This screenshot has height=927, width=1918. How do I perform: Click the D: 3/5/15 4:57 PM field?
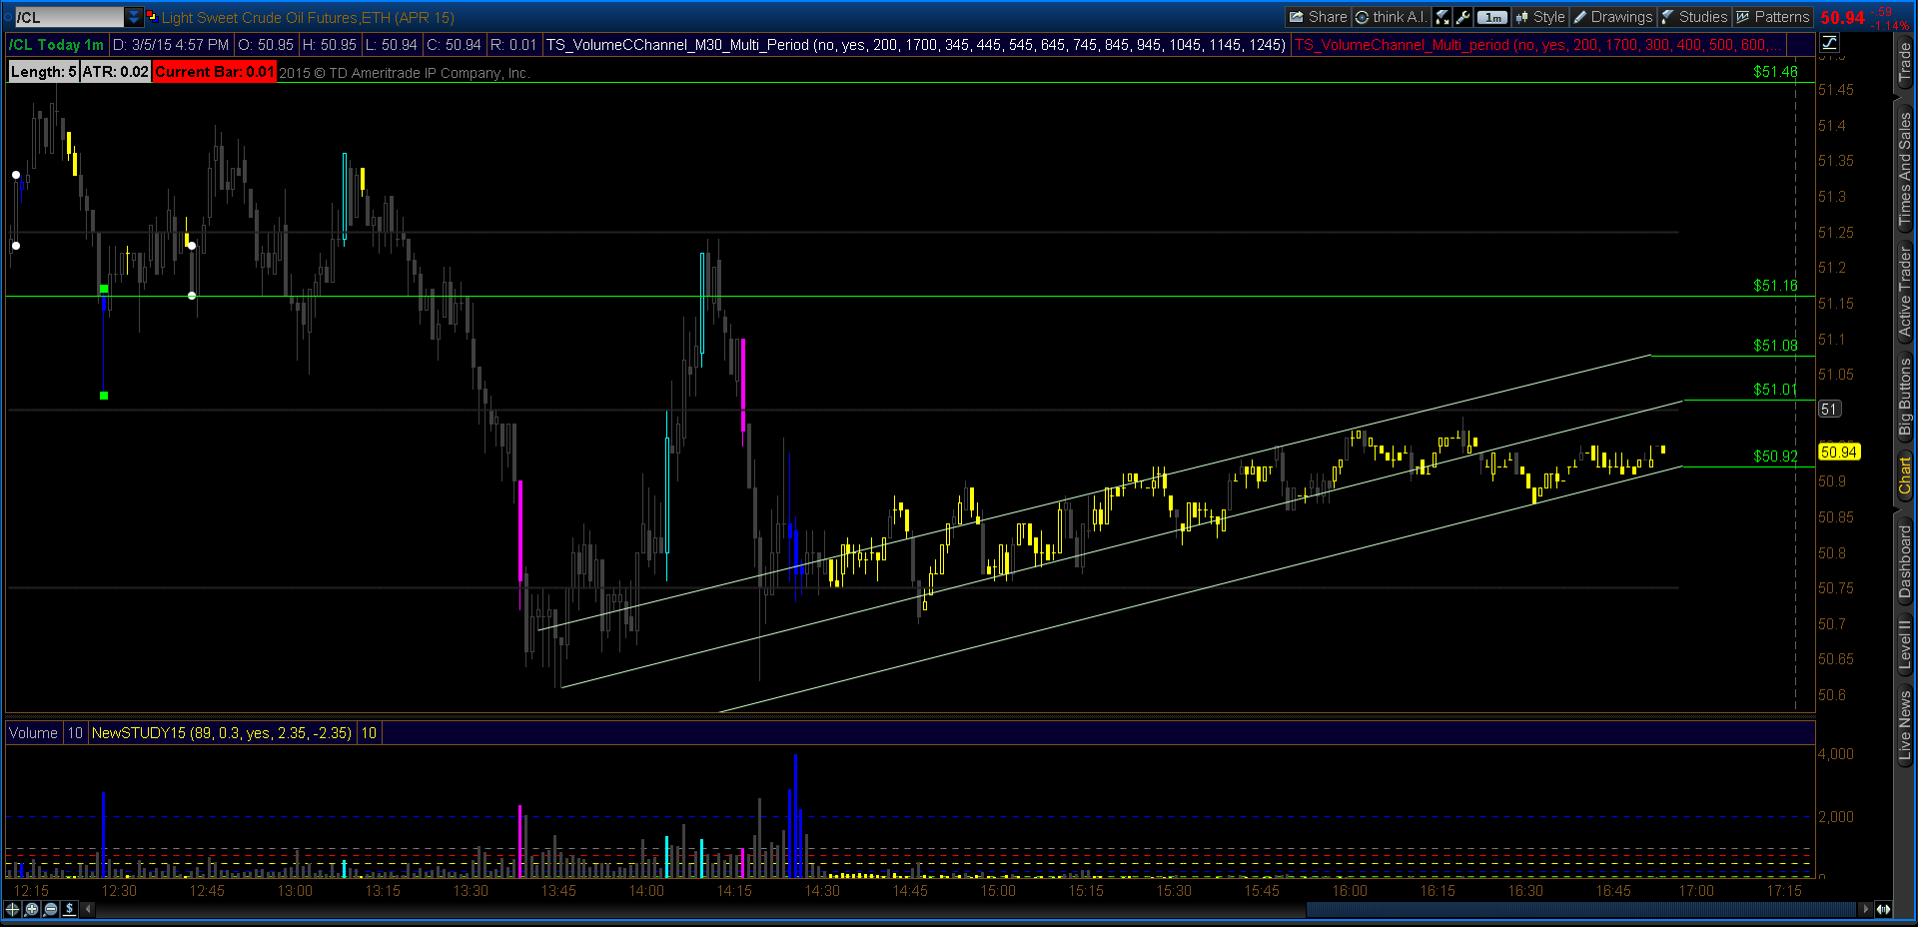point(171,45)
